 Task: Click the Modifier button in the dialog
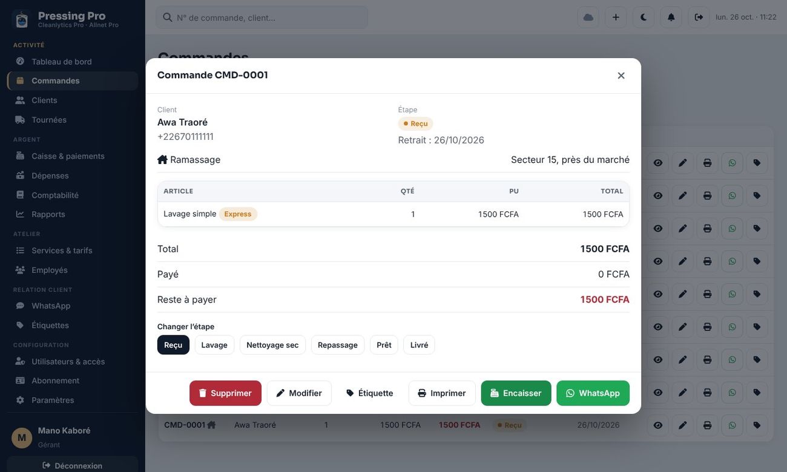pos(299,393)
